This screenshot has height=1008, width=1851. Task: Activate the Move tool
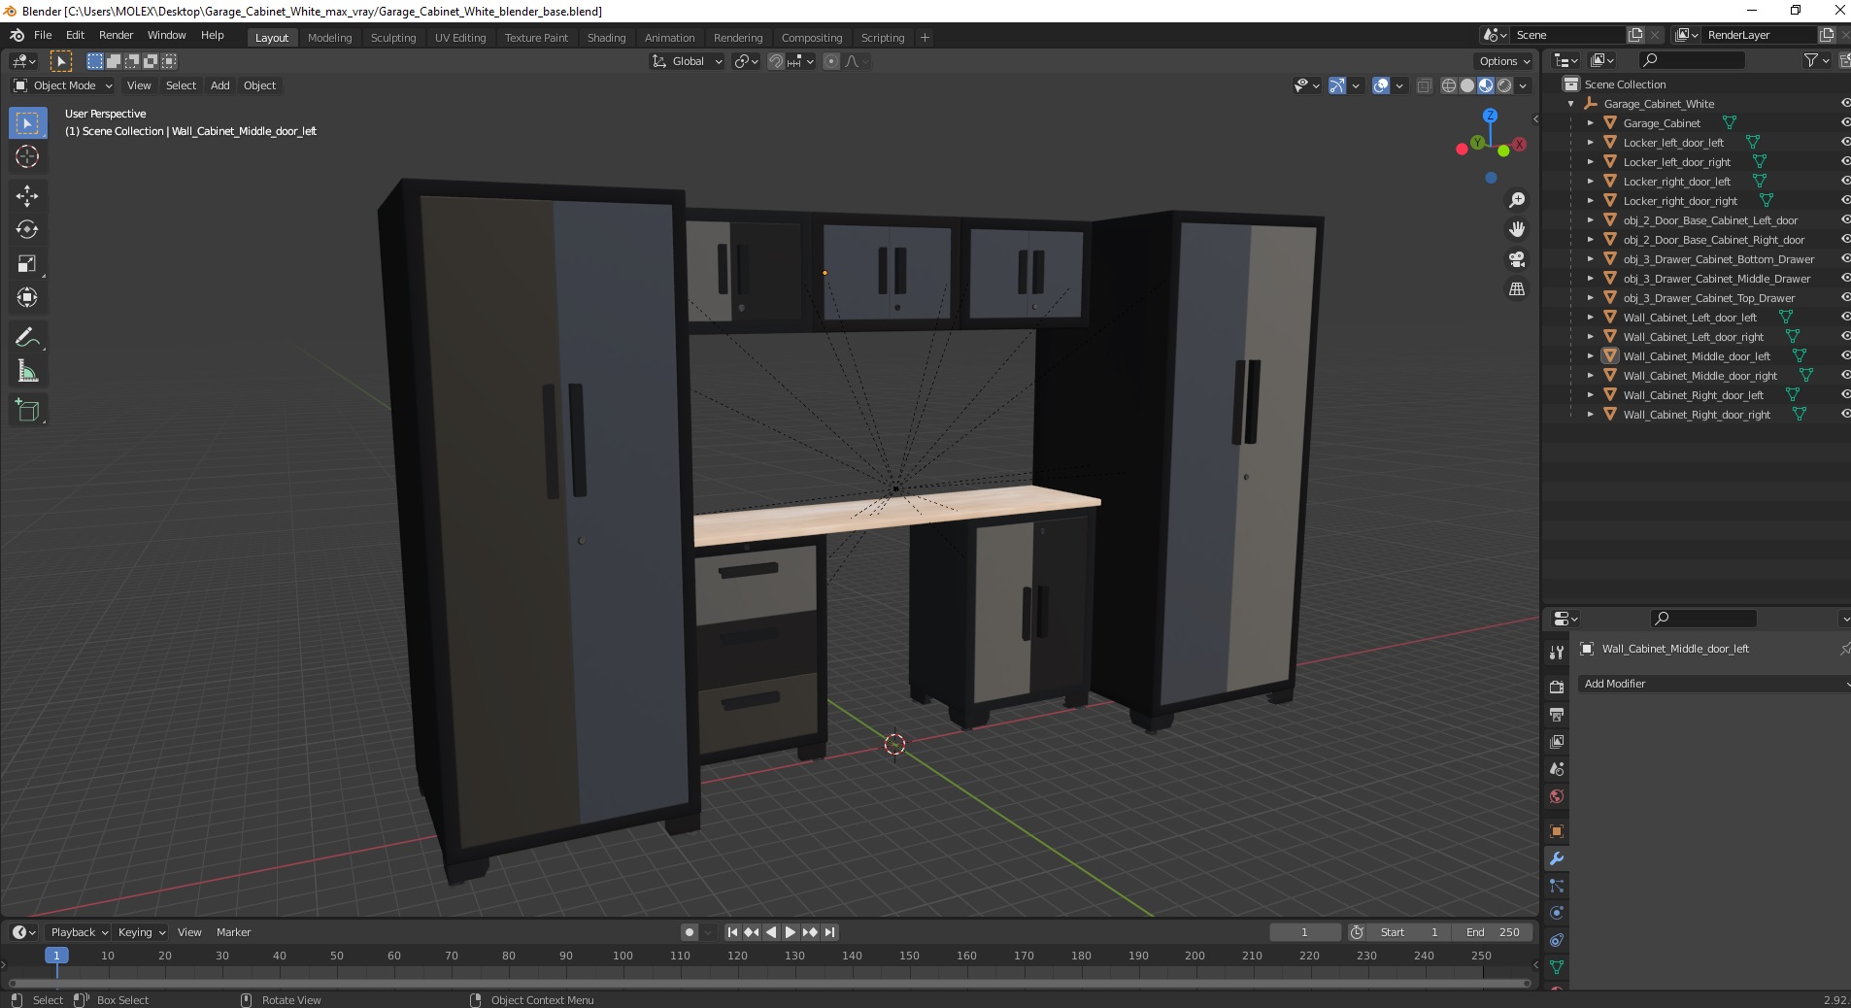coord(27,196)
